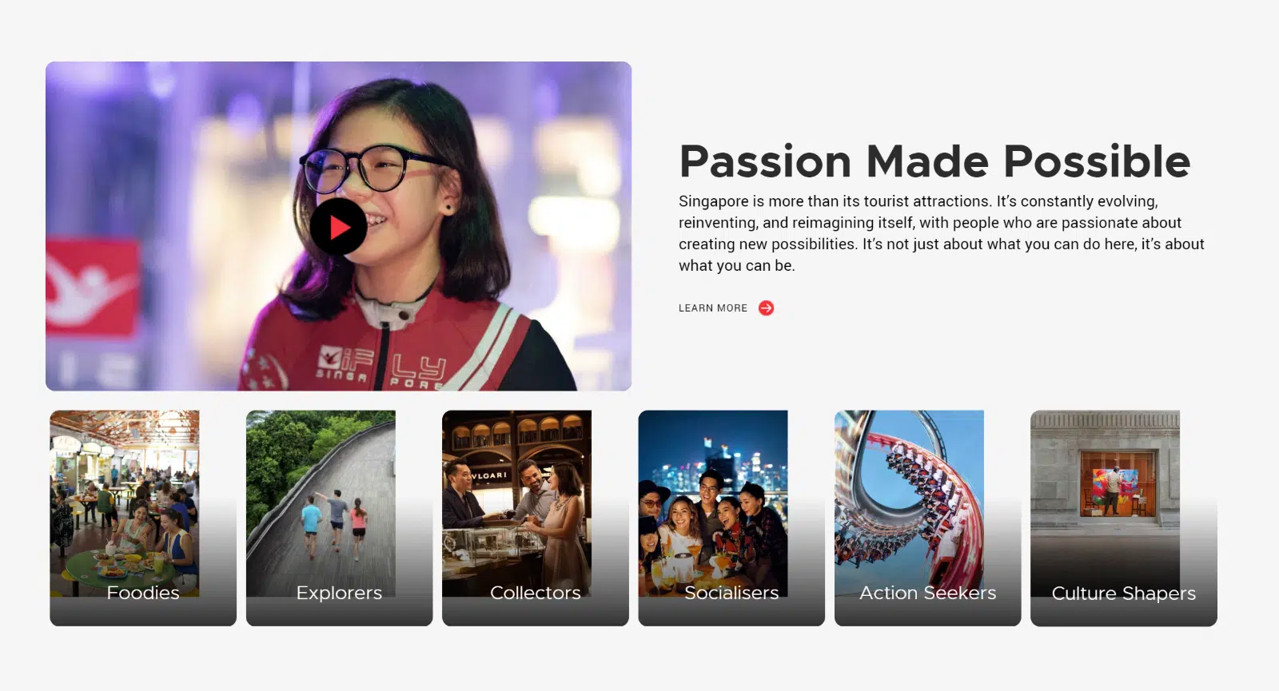Click the Explorers label text

(339, 593)
